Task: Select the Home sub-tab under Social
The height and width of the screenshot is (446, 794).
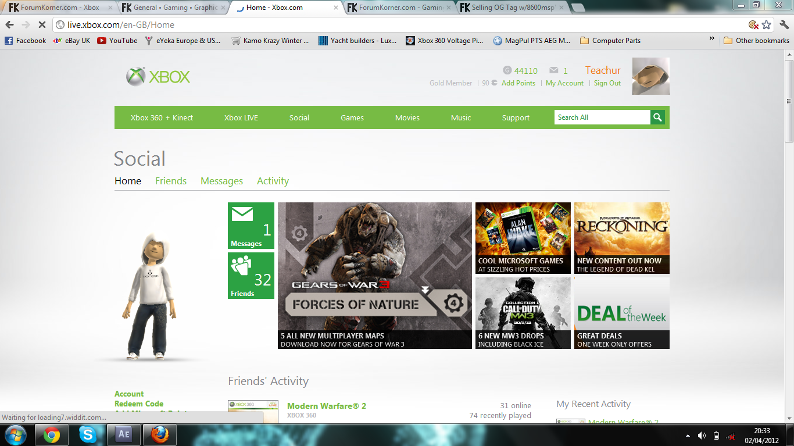Action: [128, 181]
